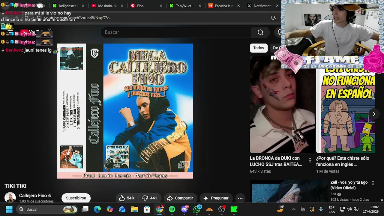This screenshot has height=216, width=384.
Task: Launch Microsoft Edge from taskbar
Action: click(x=97, y=209)
